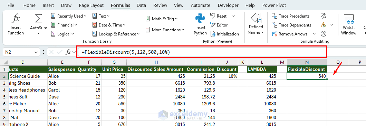Image resolution: width=366 pixels, height=126 pixels.
Task: Open Python Initialization settings
Action: point(224,34)
